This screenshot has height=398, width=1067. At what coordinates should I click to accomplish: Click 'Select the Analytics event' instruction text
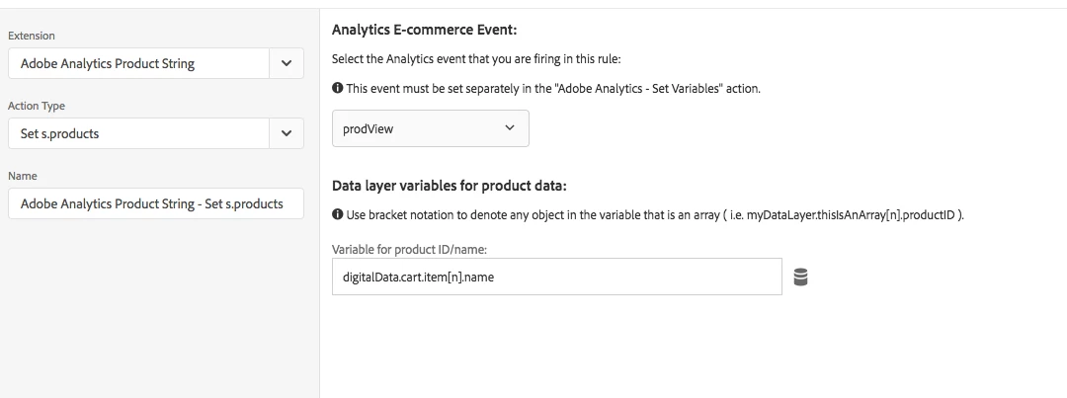click(477, 59)
